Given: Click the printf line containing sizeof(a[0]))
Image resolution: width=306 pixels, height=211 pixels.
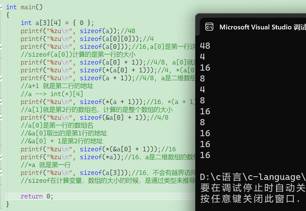Looking at the screenshot, I should [108, 47].
